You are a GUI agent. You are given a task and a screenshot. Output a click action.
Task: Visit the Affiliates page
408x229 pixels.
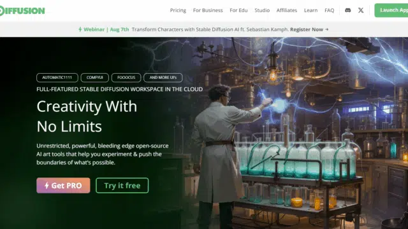coord(287,10)
